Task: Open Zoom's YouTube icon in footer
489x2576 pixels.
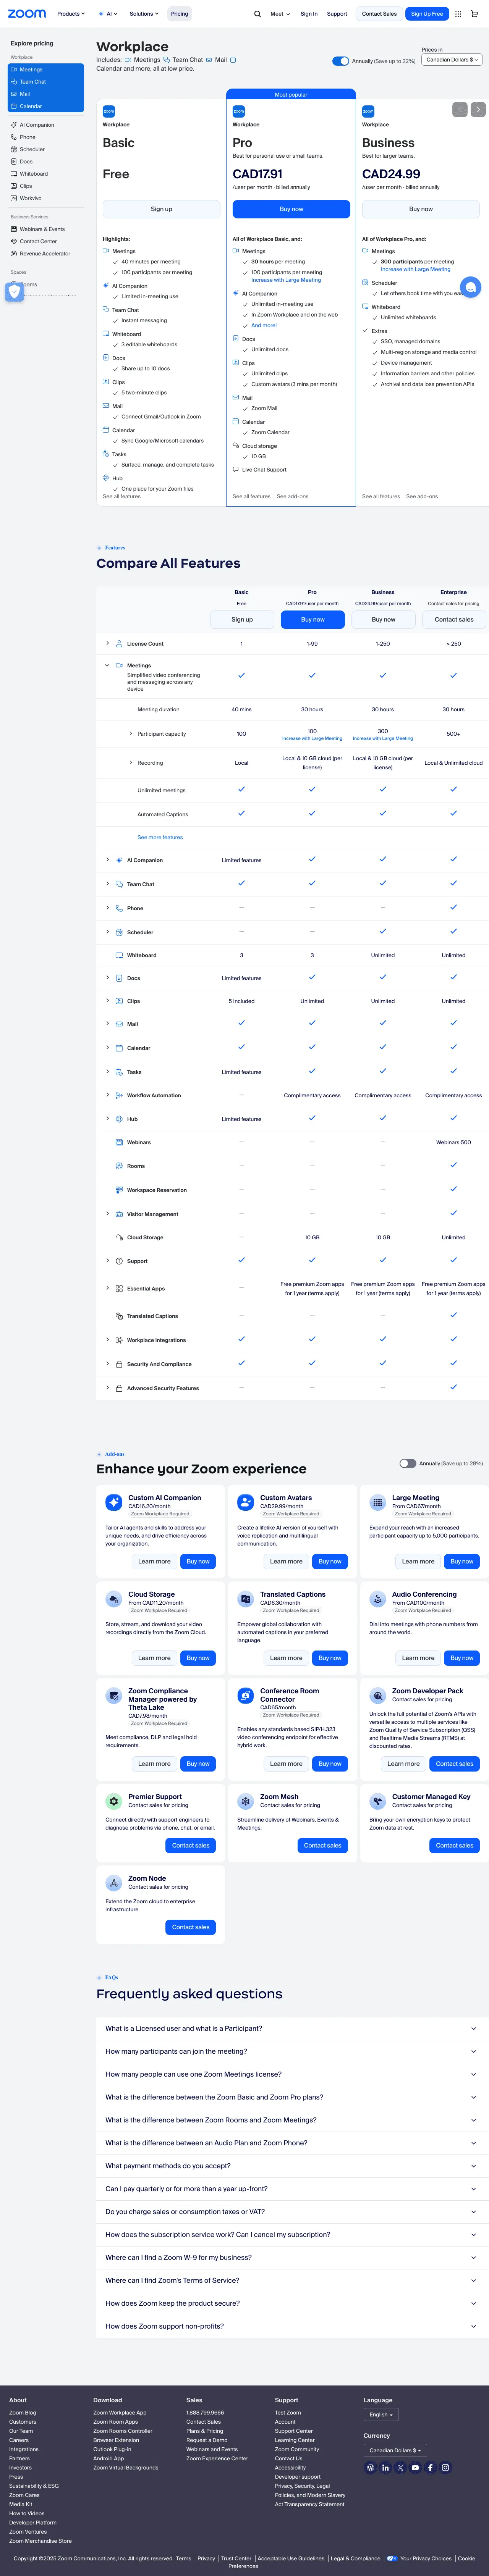Action: point(415,2467)
